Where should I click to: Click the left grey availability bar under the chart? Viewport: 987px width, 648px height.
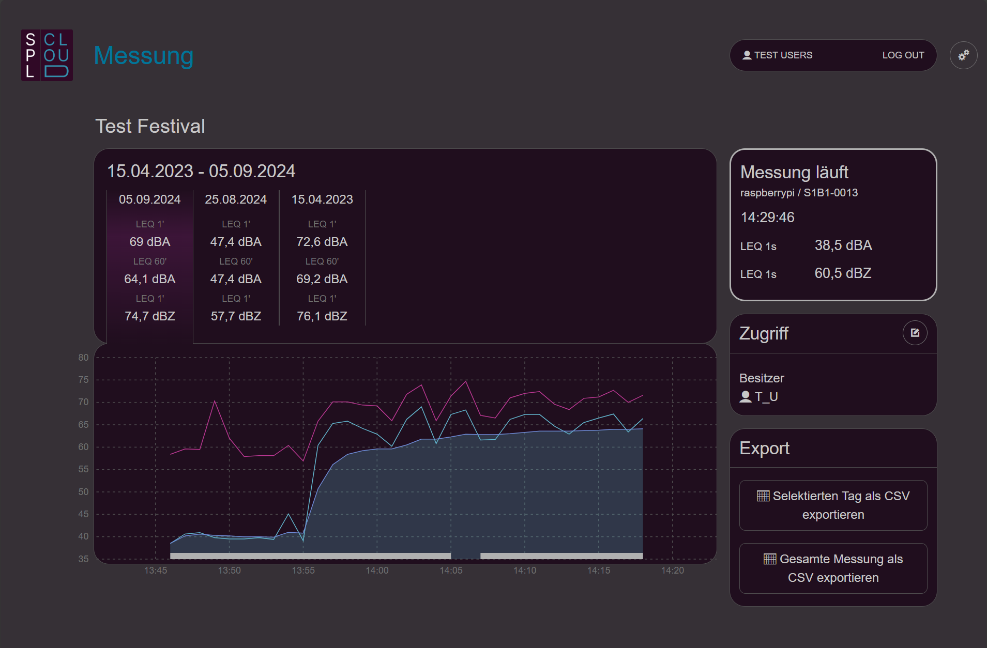[x=310, y=556]
